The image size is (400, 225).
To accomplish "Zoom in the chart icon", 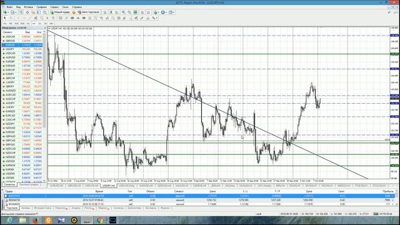I will (x=124, y=12).
